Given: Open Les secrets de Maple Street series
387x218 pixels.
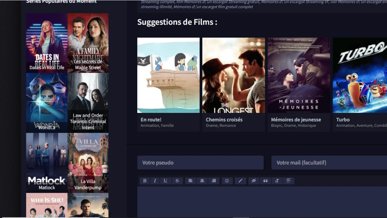Looking at the screenshot, I should [88, 43].
